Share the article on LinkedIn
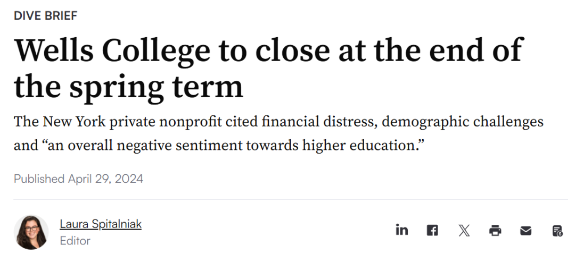This screenshot has height=262, width=575. point(402,231)
